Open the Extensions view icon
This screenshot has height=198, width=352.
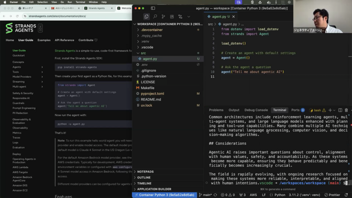pyautogui.click(x=172, y=17)
